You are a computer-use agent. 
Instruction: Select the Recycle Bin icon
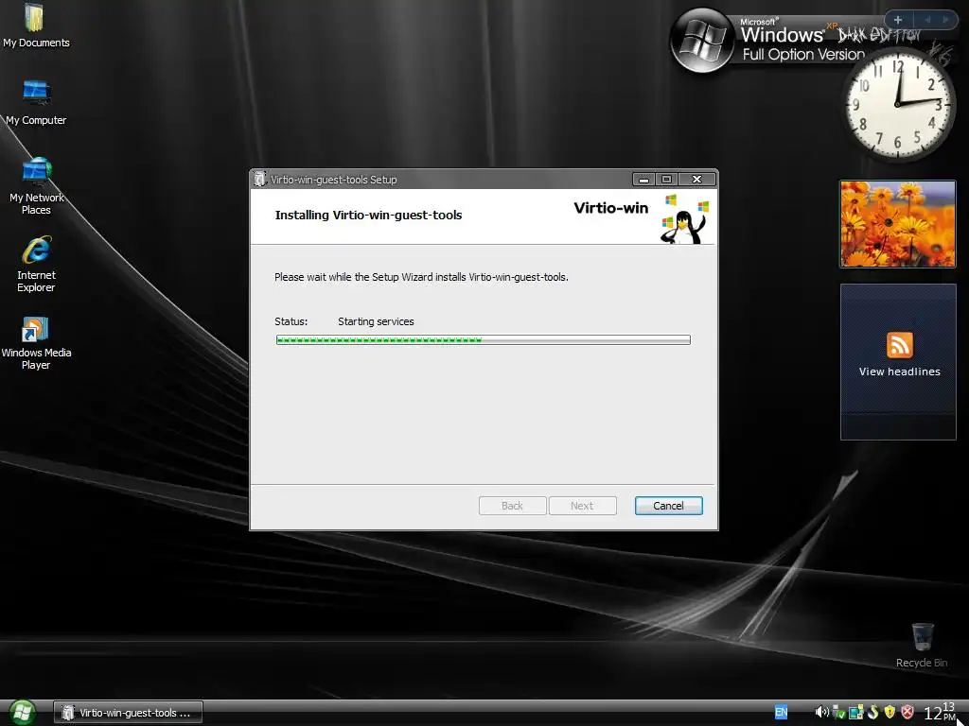(922, 645)
